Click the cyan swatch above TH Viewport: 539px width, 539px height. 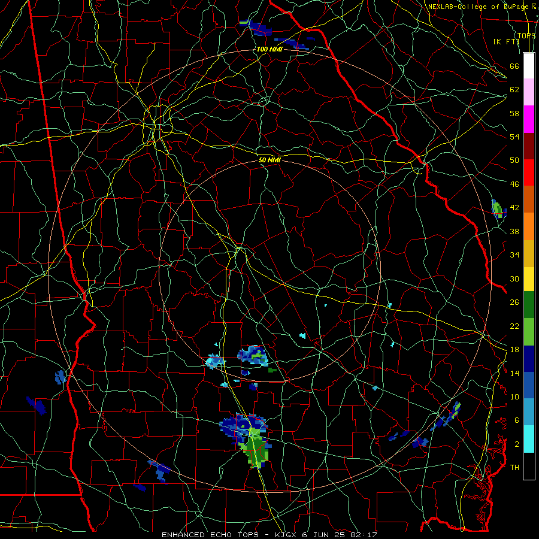[x=529, y=439]
